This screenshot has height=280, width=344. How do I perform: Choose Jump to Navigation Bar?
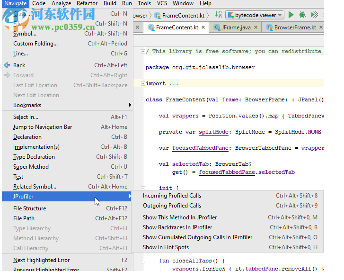[67, 127]
